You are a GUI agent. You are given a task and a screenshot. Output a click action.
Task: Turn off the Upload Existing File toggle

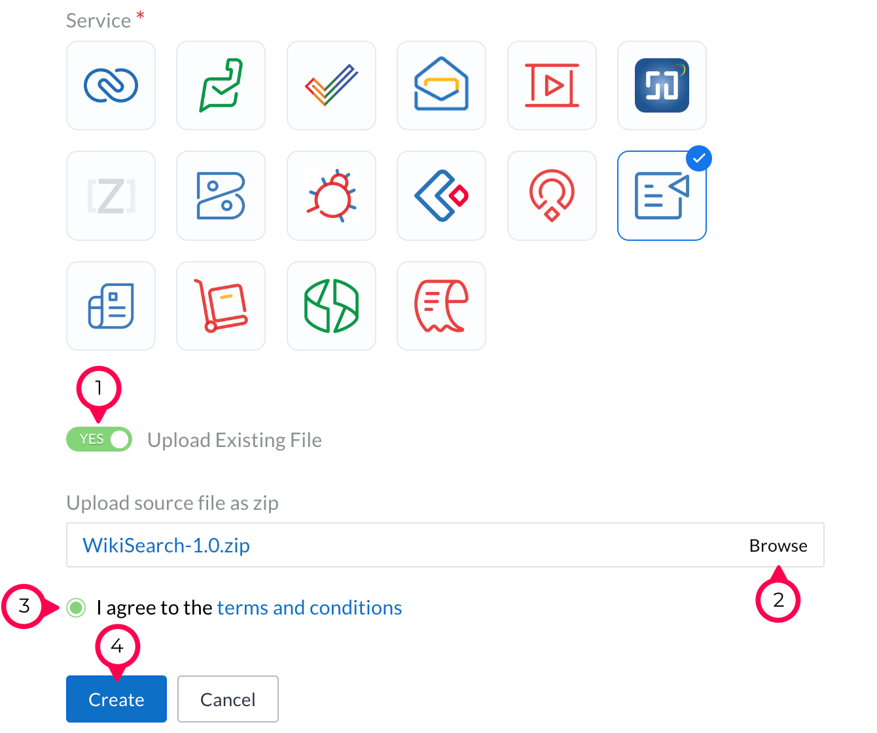click(x=99, y=440)
